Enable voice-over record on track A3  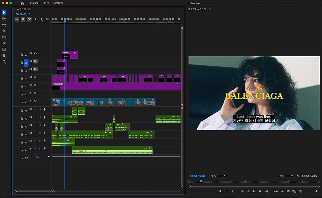pos(44,125)
